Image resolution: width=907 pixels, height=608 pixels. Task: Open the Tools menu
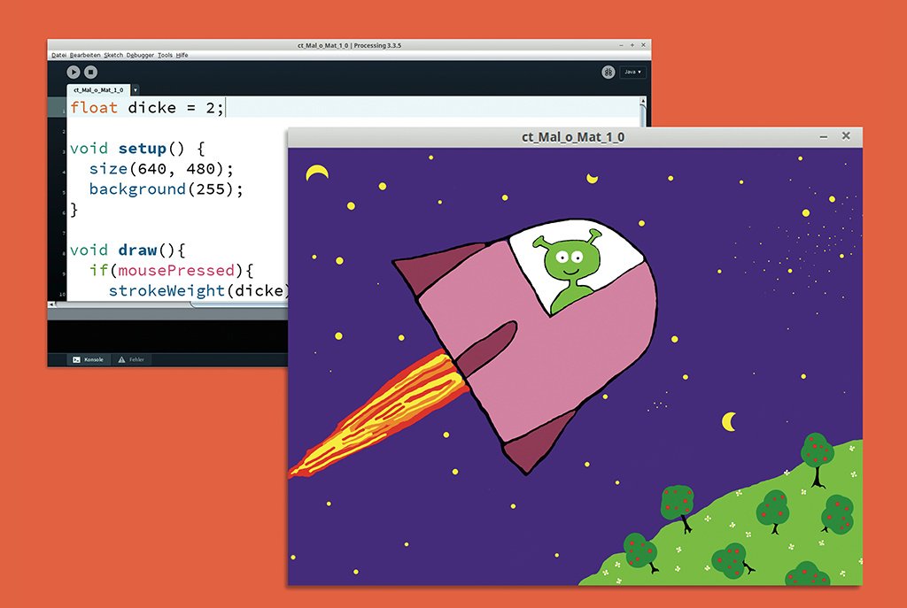[x=165, y=55]
